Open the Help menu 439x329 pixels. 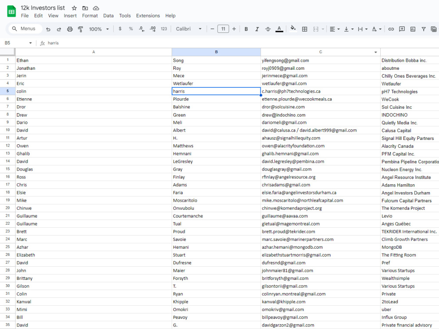point(170,16)
